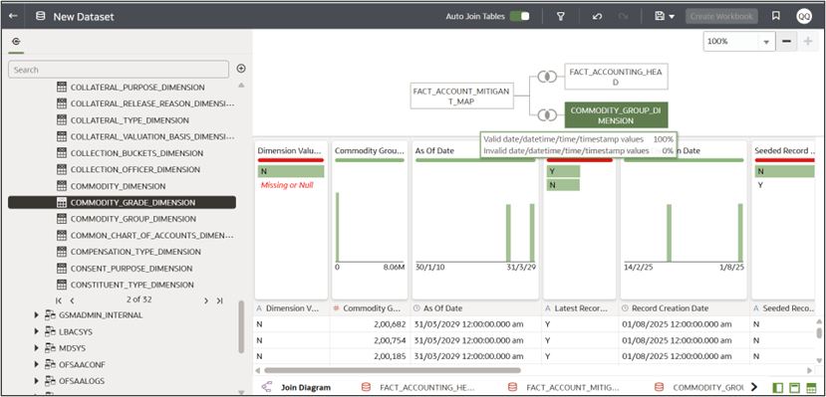This screenshot has height=397, width=826.
Task: Click the horizontal scrollbar under data preview
Action: tap(393, 370)
